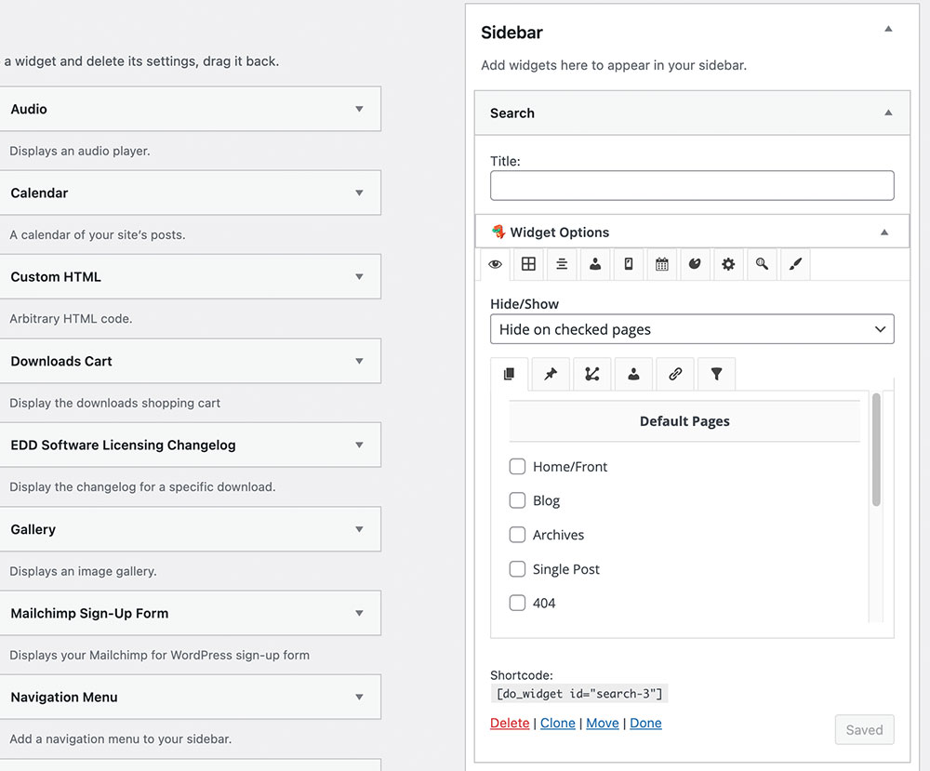Check the Home/Front checkbox
This screenshot has width=930, height=771.
point(518,466)
